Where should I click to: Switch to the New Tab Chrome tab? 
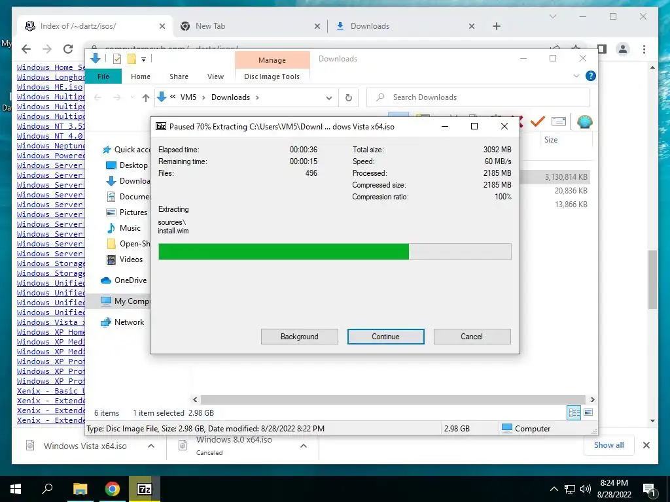click(250, 26)
